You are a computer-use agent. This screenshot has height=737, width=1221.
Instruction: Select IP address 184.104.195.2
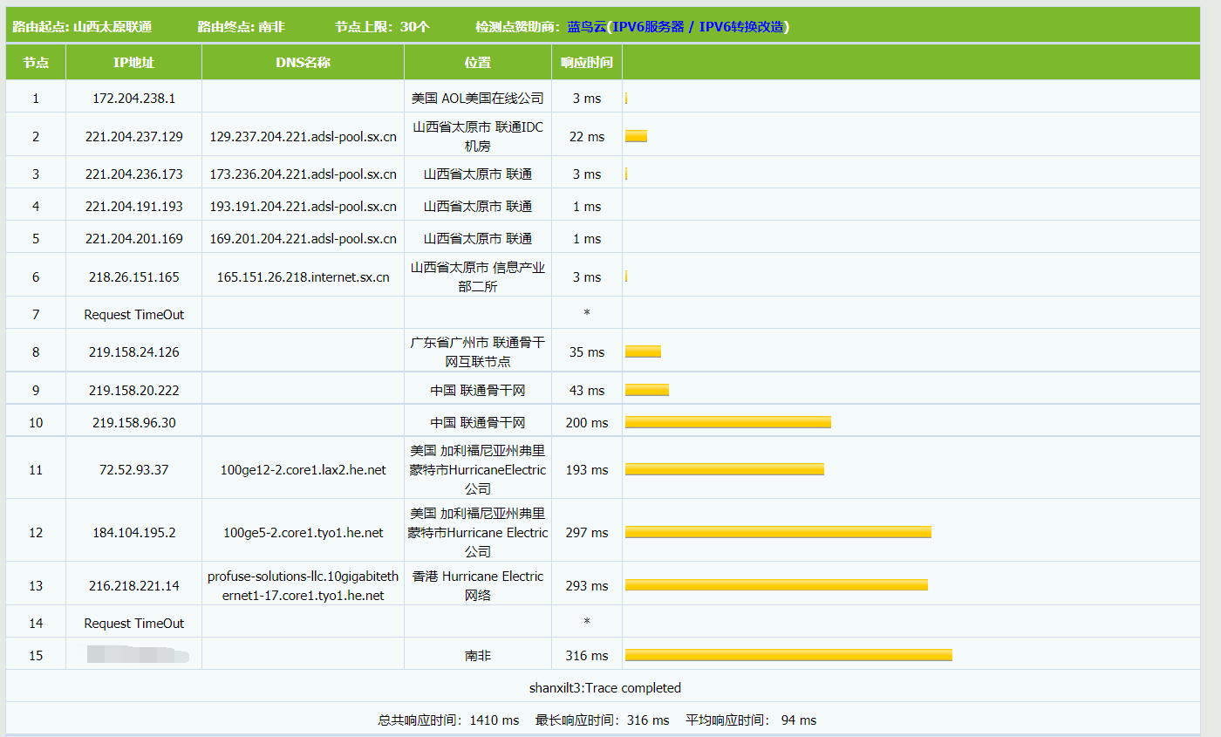point(134,533)
